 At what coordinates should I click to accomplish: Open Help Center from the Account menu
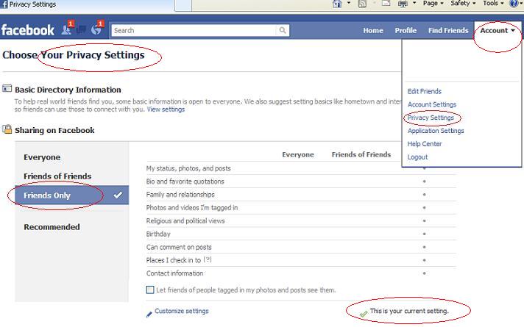pyautogui.click(x=425, y=144)
